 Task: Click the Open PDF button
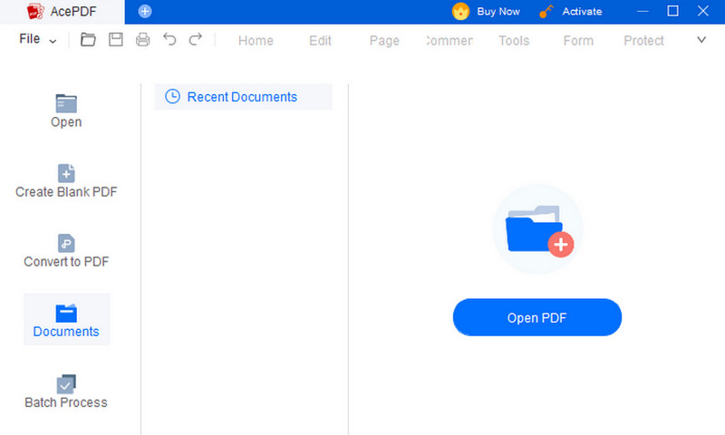point(537,317)
